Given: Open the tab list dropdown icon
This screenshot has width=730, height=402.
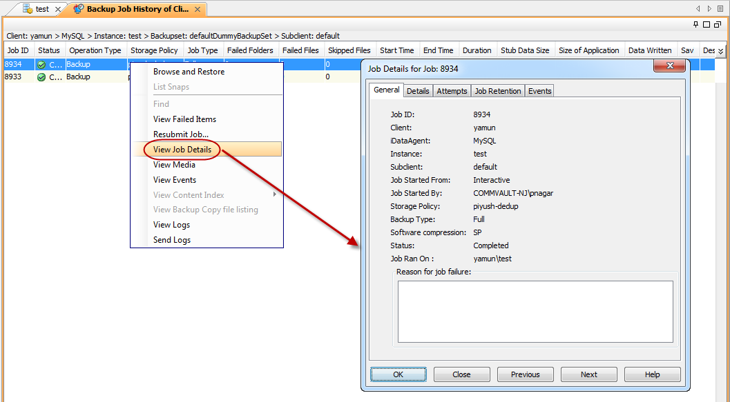Looking at the screenshot, I should tap(720, 9).
